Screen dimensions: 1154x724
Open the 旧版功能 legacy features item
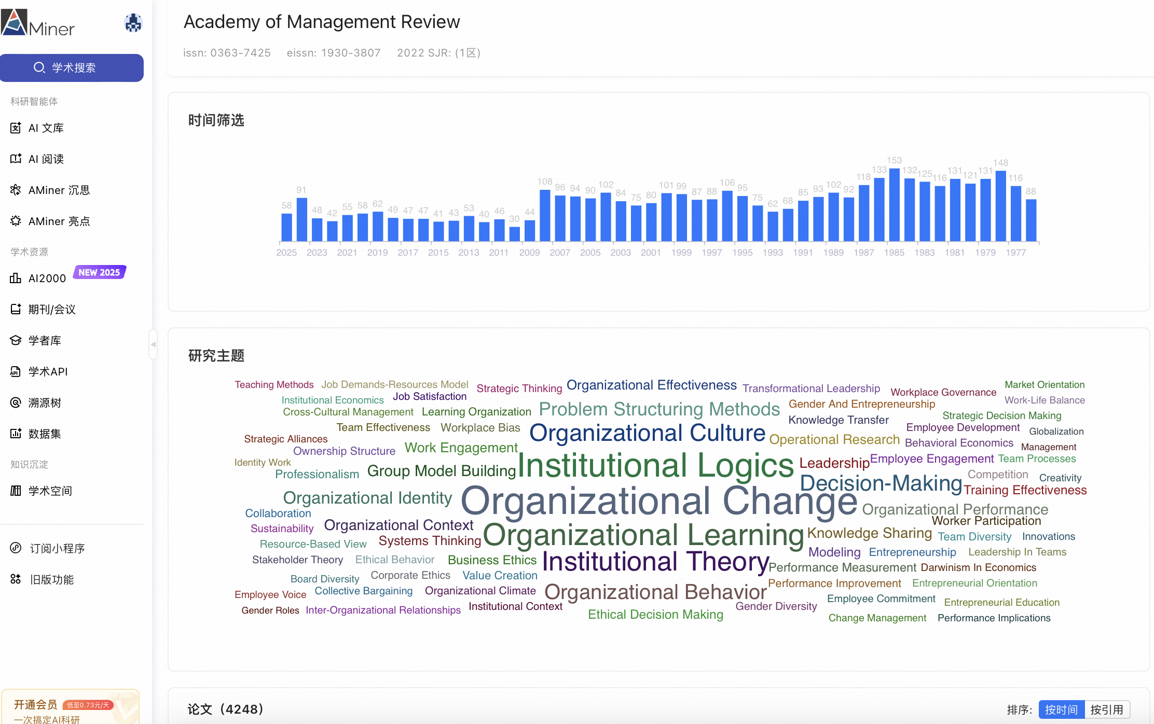click(51, 579)
